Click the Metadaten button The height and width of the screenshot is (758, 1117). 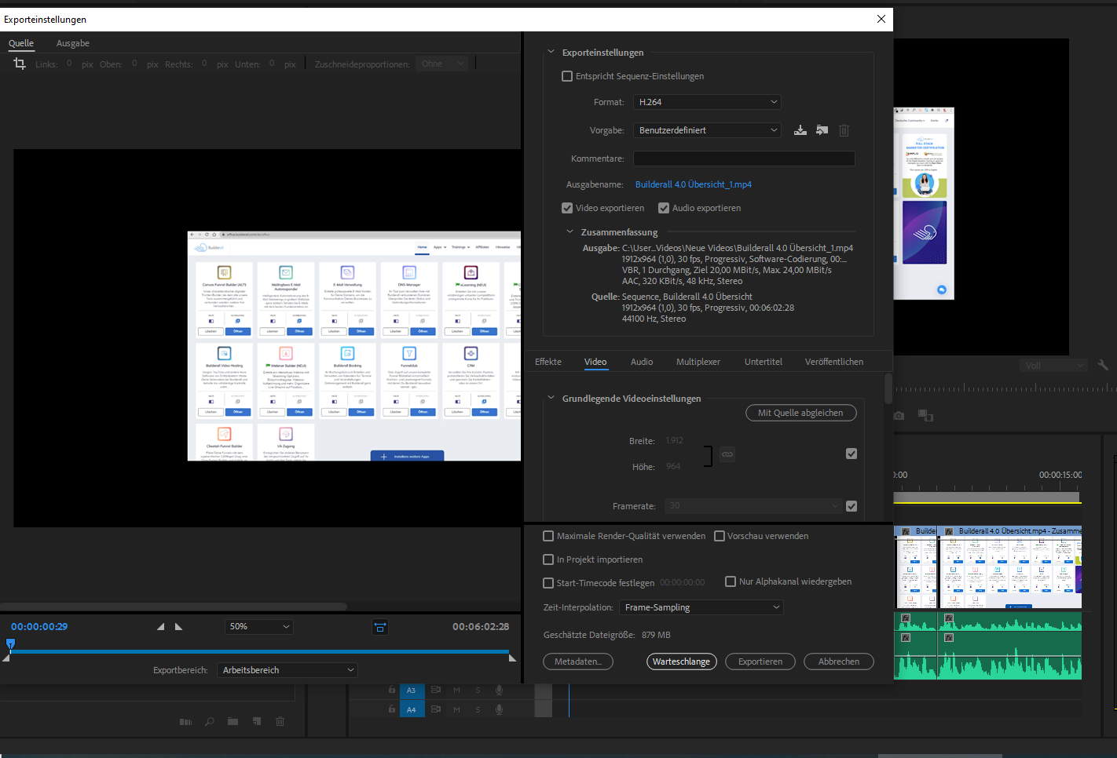[x=578, y=661]
